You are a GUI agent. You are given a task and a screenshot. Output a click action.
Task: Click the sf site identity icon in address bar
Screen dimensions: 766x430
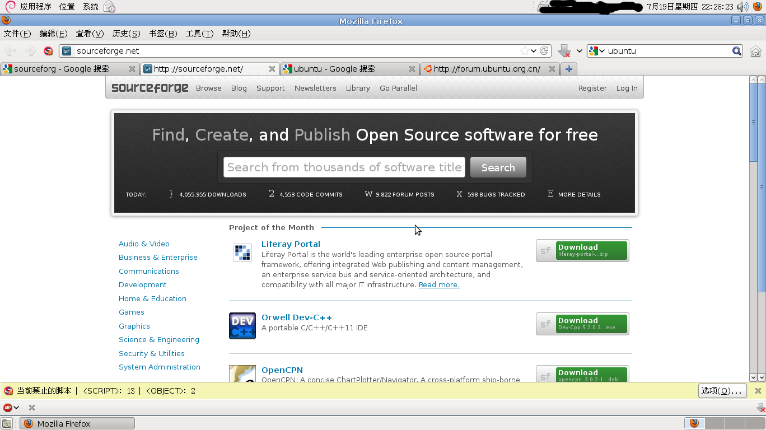pyautogui.click(x=67, y=51)
